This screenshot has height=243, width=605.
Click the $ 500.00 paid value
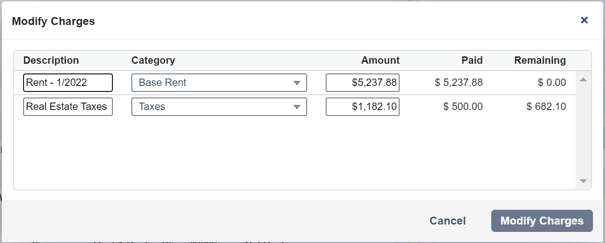click(463, 107)
